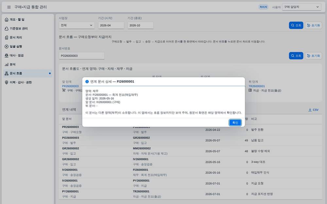The height and width of the screenshot is (204, 327).
Task: Open the TR26000001 document link
Action: [x=257, y=86]
